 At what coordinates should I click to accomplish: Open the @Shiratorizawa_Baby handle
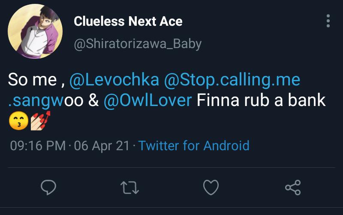(137, 44)
